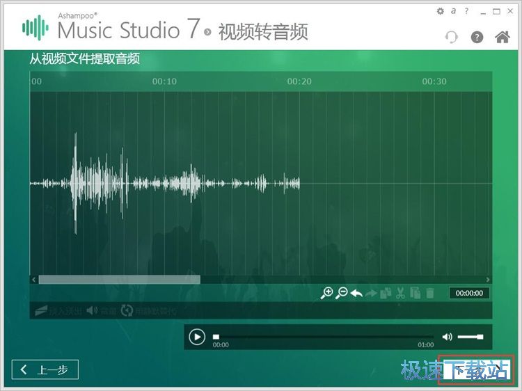This screenshot has width=522, height=391.
Task: Open the small question mark menu
Action: (x=466, y=11)
